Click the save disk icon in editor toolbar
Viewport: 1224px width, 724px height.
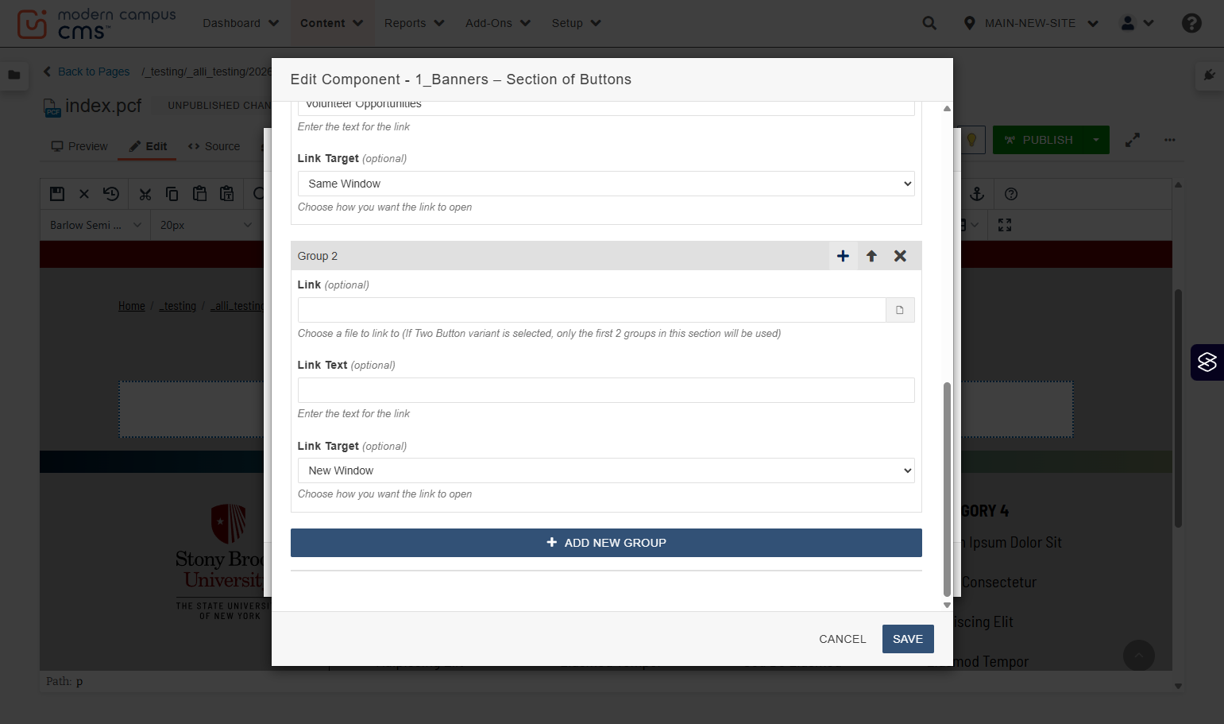[57, 194]
